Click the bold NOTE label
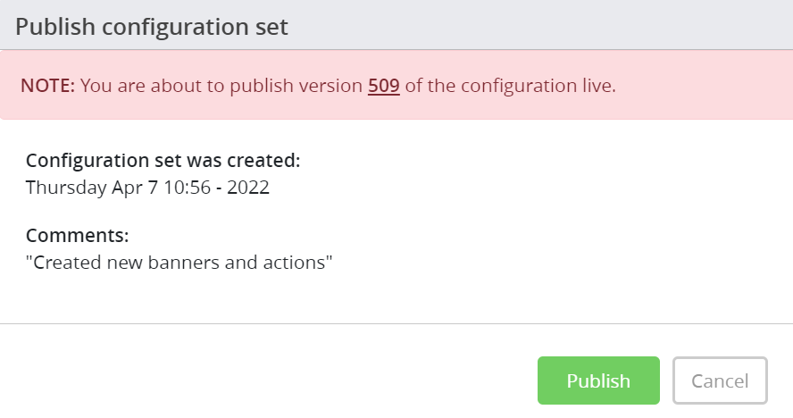The image size is (793, 418). [x=48, y=86]
